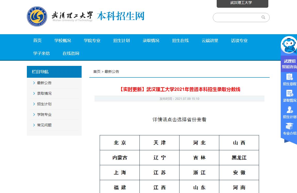
Task: Click the 招生计划 sidebar person icon
Action: point(290,110)
